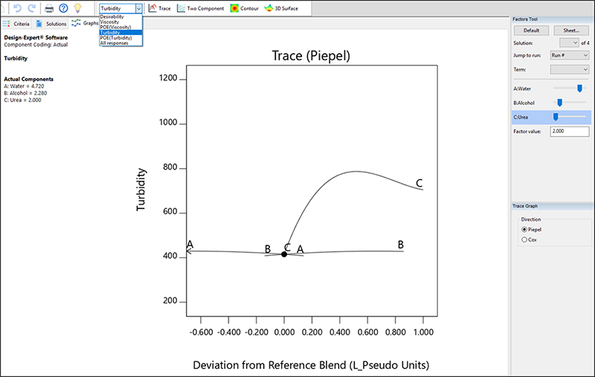Click the Redo arrow icon
Image resolution: width=595 pixels, height=377 pixels.
[x=30, y=8]
